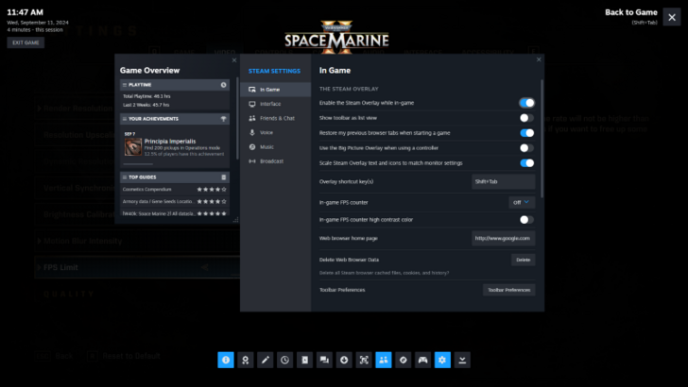
Task: Open Discussions chat-bubbles toolbar icon
Action: pyautogui.click(x=324, y=360)
